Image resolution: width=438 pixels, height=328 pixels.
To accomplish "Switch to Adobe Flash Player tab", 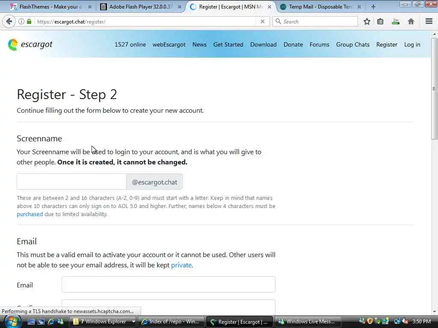I will (141, 7).
